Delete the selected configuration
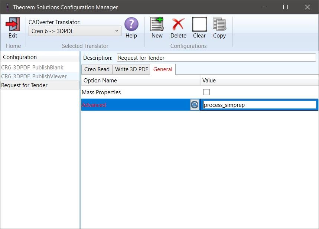The width and height of the screenshot is (319, 229). click(x=178, y=24)
